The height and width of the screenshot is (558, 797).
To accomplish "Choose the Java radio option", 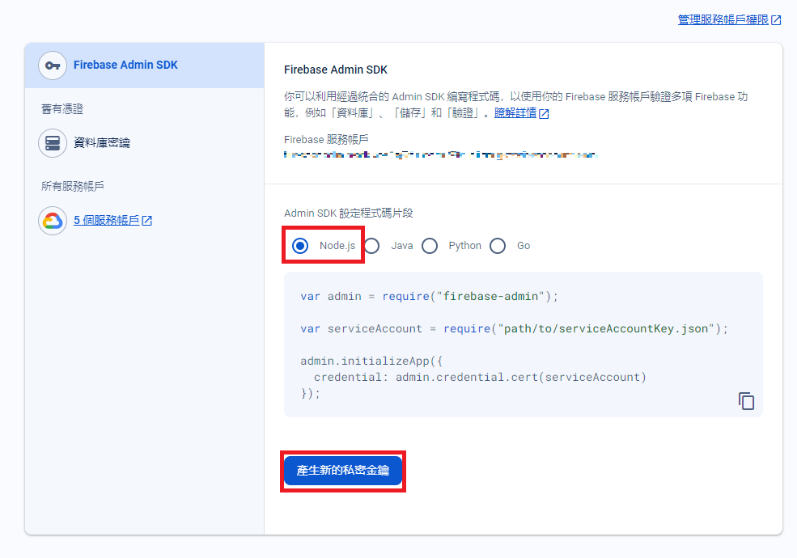I will click(x=371, y=246).
